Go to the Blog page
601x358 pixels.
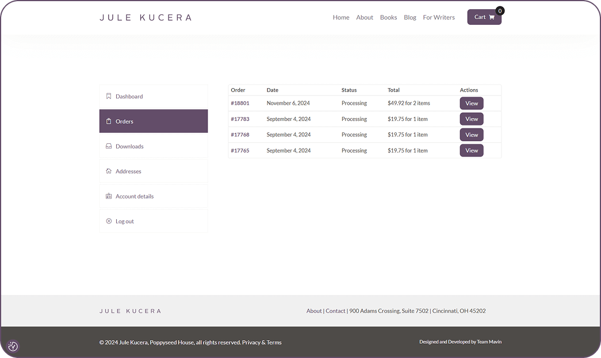pyautogui.click(x=409, y=17)
